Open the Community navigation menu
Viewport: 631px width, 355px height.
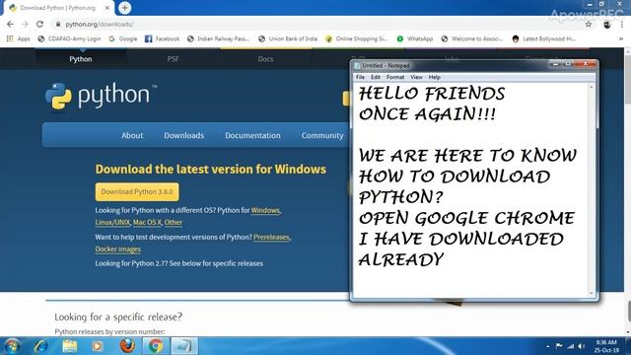[322, 135]
